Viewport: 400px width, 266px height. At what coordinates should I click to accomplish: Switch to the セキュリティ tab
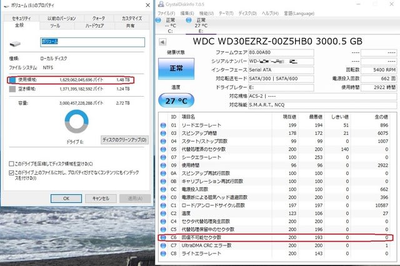click(x=21, y=18)
